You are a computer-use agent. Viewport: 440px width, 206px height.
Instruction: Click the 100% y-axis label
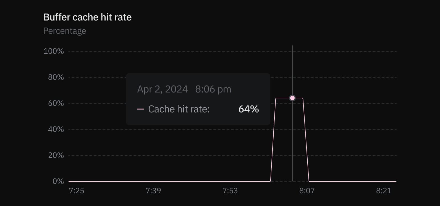(x=54, y=51)
